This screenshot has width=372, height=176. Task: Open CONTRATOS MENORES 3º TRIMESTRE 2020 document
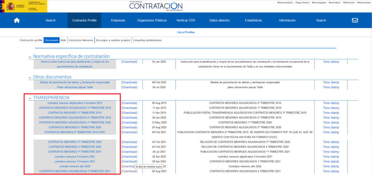click(75, 142)
